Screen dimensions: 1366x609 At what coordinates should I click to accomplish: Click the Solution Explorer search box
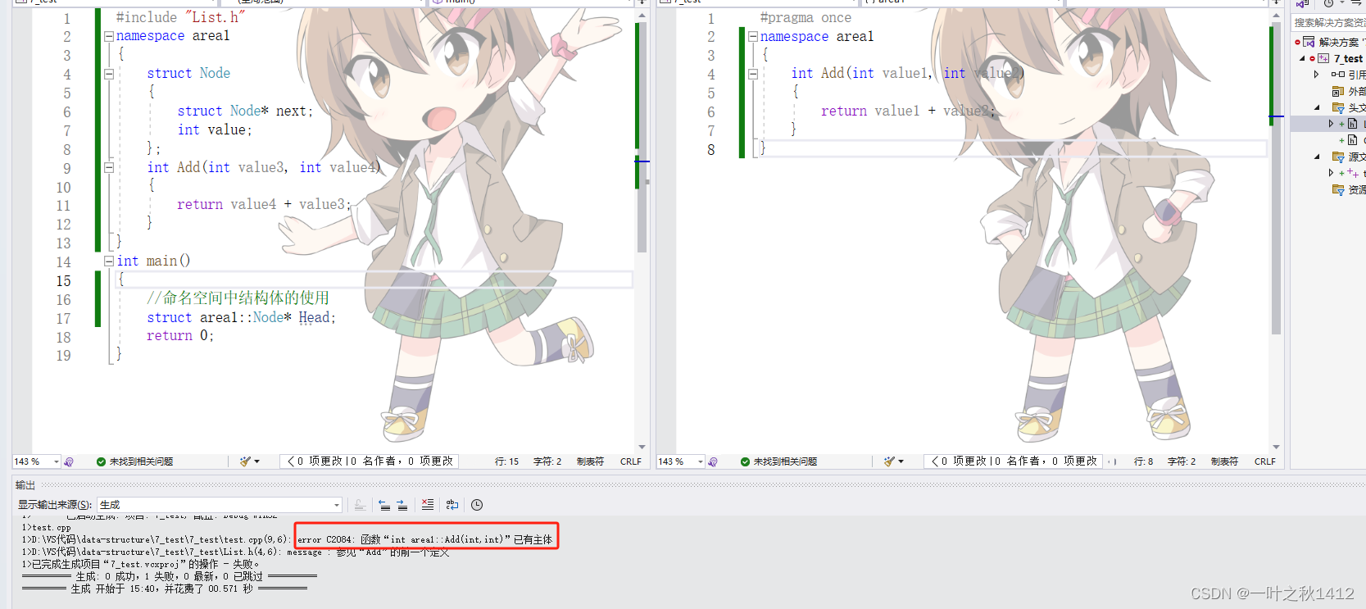(1328, 23)
